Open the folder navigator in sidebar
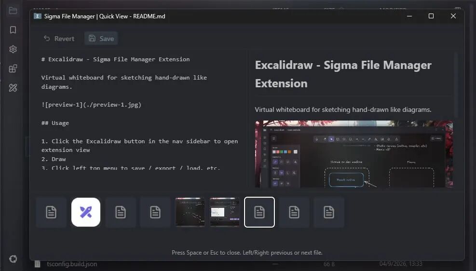 pos(13,11)
